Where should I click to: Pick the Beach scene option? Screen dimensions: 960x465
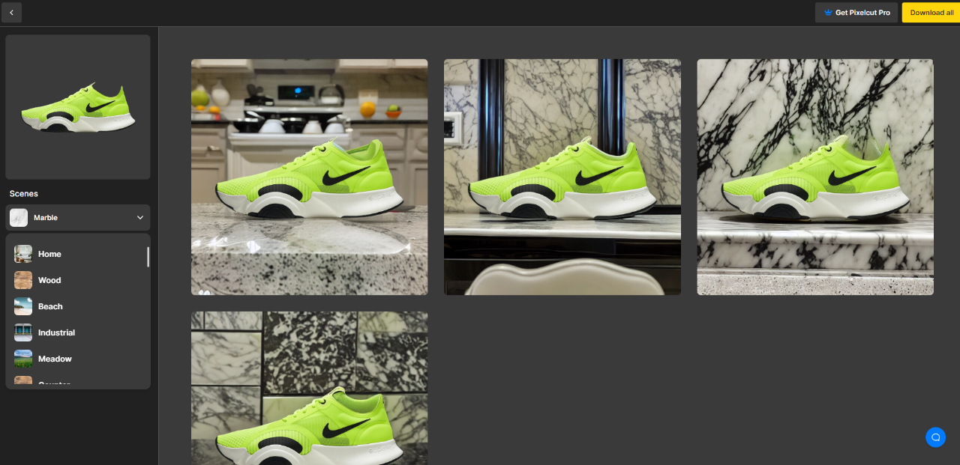[x=77, y=306]
